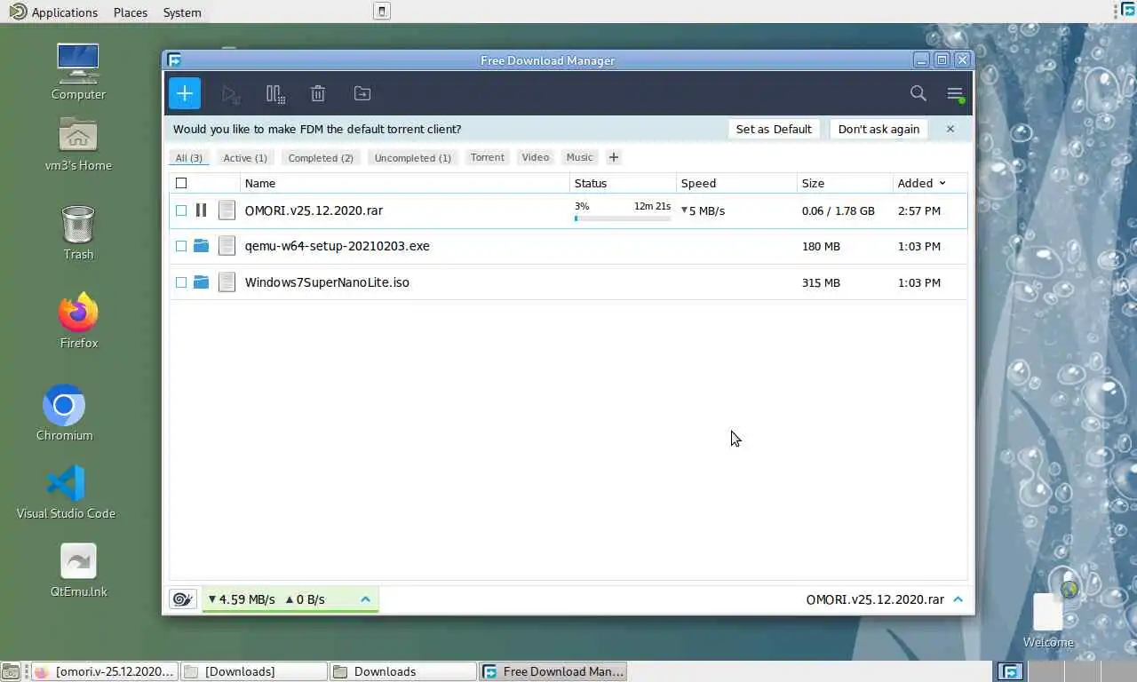Toggle snail mode speed limiter icon
Image resolution: width=1137 pixels, height=682 pixels.
[x=182, y=599]
